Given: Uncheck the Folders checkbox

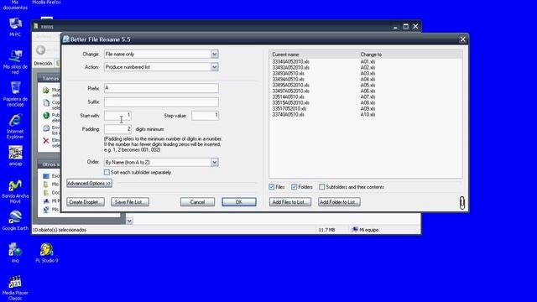Looking at the screenshot, I should point(295,187).
